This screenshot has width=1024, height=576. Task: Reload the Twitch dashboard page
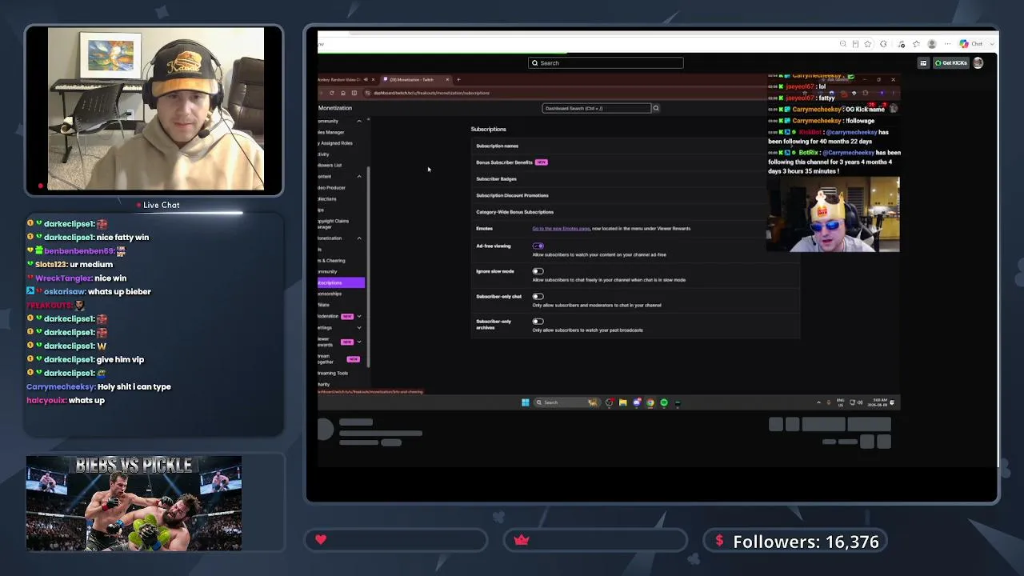click(331, 93)
